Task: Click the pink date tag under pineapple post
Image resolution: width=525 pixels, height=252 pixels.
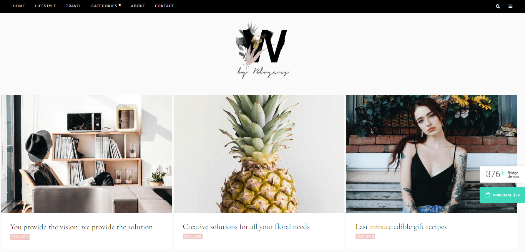Action: click(x=193, y=237)
